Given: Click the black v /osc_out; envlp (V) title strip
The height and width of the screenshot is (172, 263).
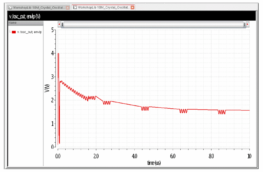Looking at the screenshot, I should pyautogui.click(x=132, y=16).
